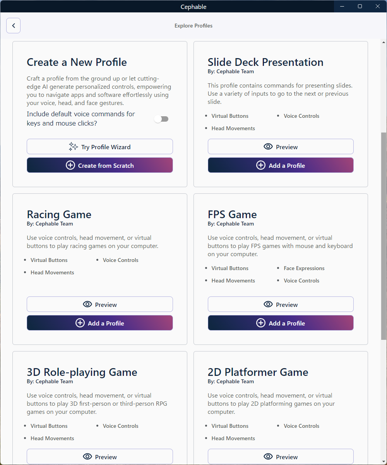
Task: Click the back arrow chevron button
Action: [x=13, y=26]
